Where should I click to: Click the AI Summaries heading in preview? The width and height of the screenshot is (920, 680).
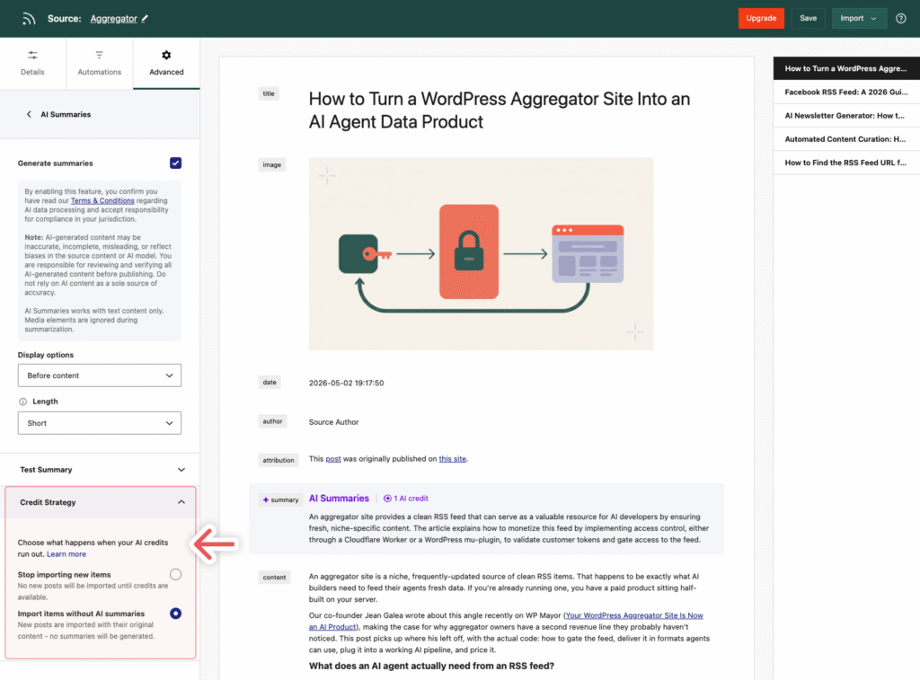[339, 499]
